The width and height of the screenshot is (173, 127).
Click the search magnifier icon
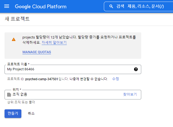111,6
